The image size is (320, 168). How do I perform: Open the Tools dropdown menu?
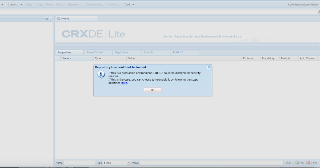[x=129, y=4]
